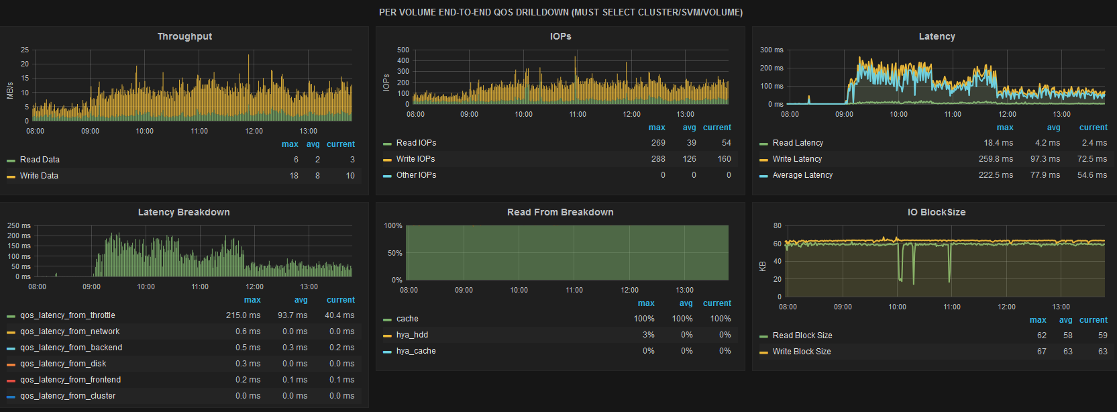Sort IOPs legend by avg column
1117x412 pixels.
[689, 127]
